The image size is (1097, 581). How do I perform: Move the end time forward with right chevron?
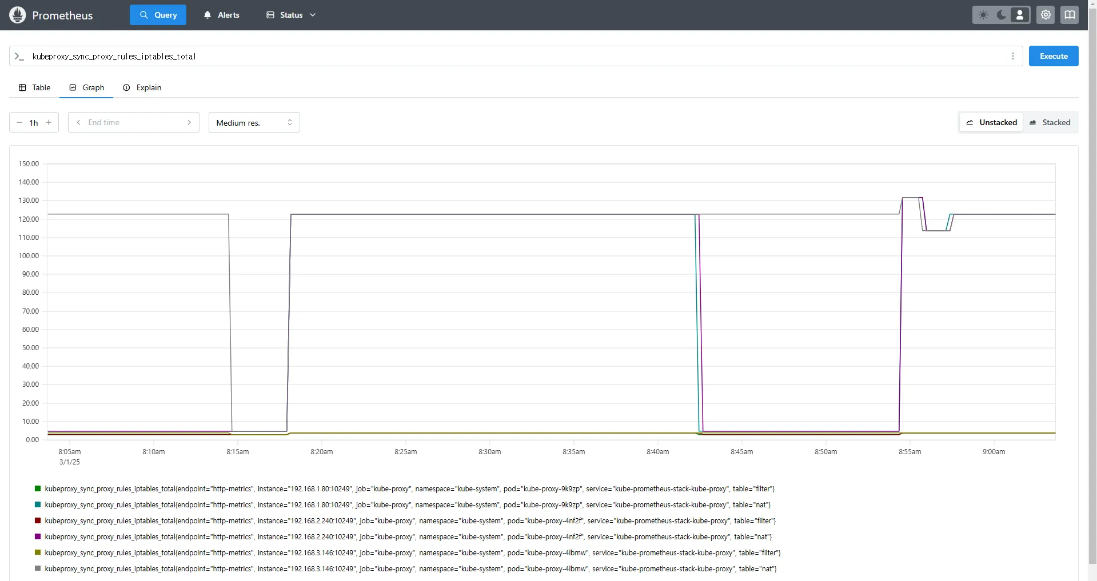click(x=189, y=122)
